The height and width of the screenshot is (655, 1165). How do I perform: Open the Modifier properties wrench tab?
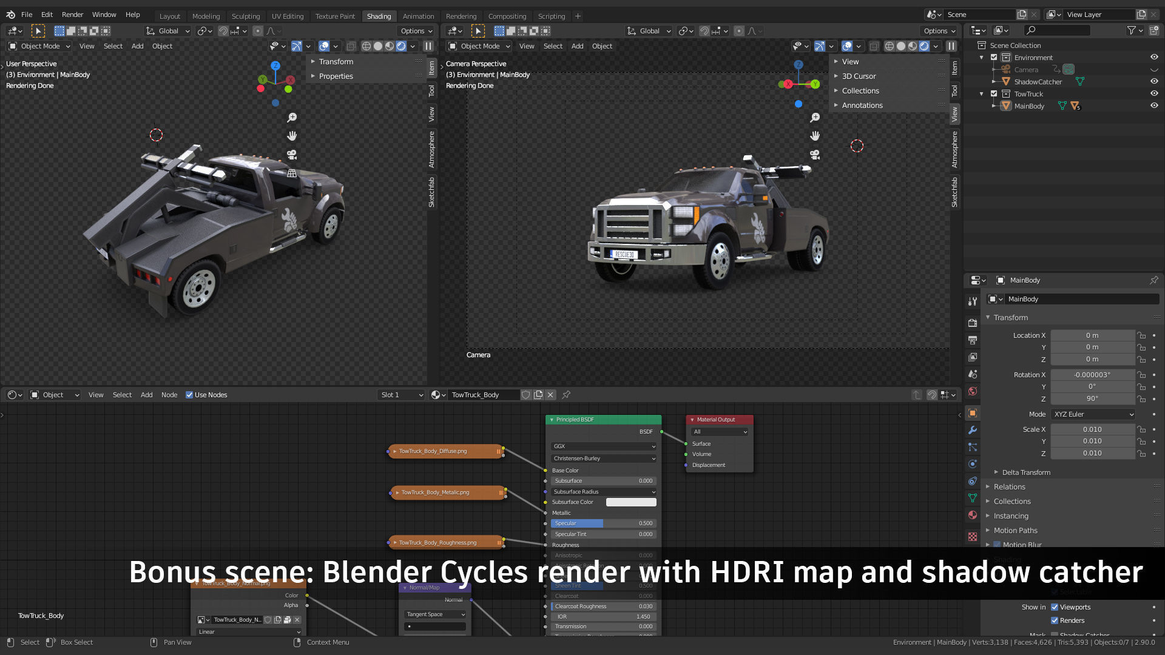pos(973,430)
